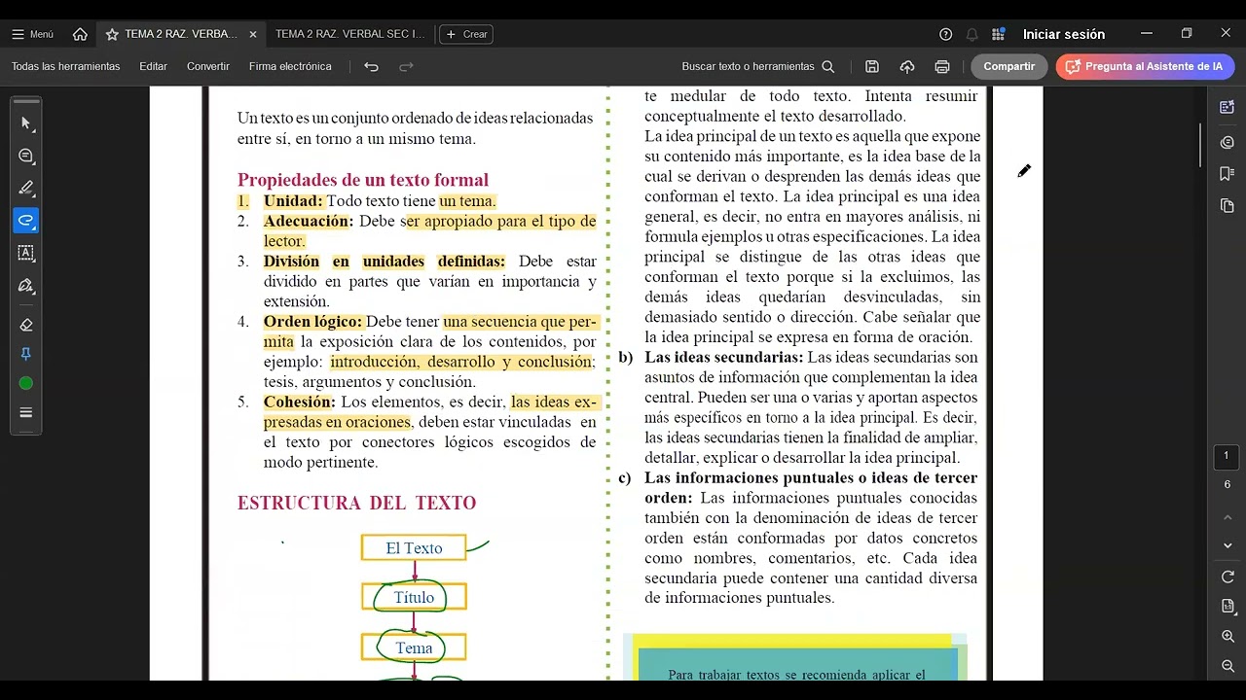Open the help question mark icon

[945, 34]
